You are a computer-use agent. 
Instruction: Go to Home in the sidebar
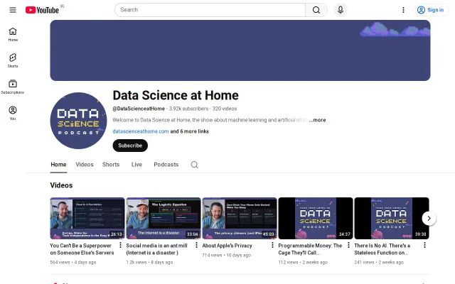13,35
